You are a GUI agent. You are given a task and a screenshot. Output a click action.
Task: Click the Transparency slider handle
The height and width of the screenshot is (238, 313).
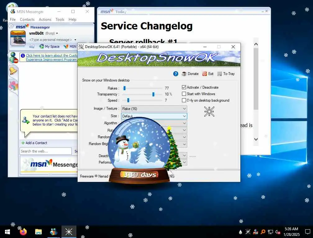153,94
